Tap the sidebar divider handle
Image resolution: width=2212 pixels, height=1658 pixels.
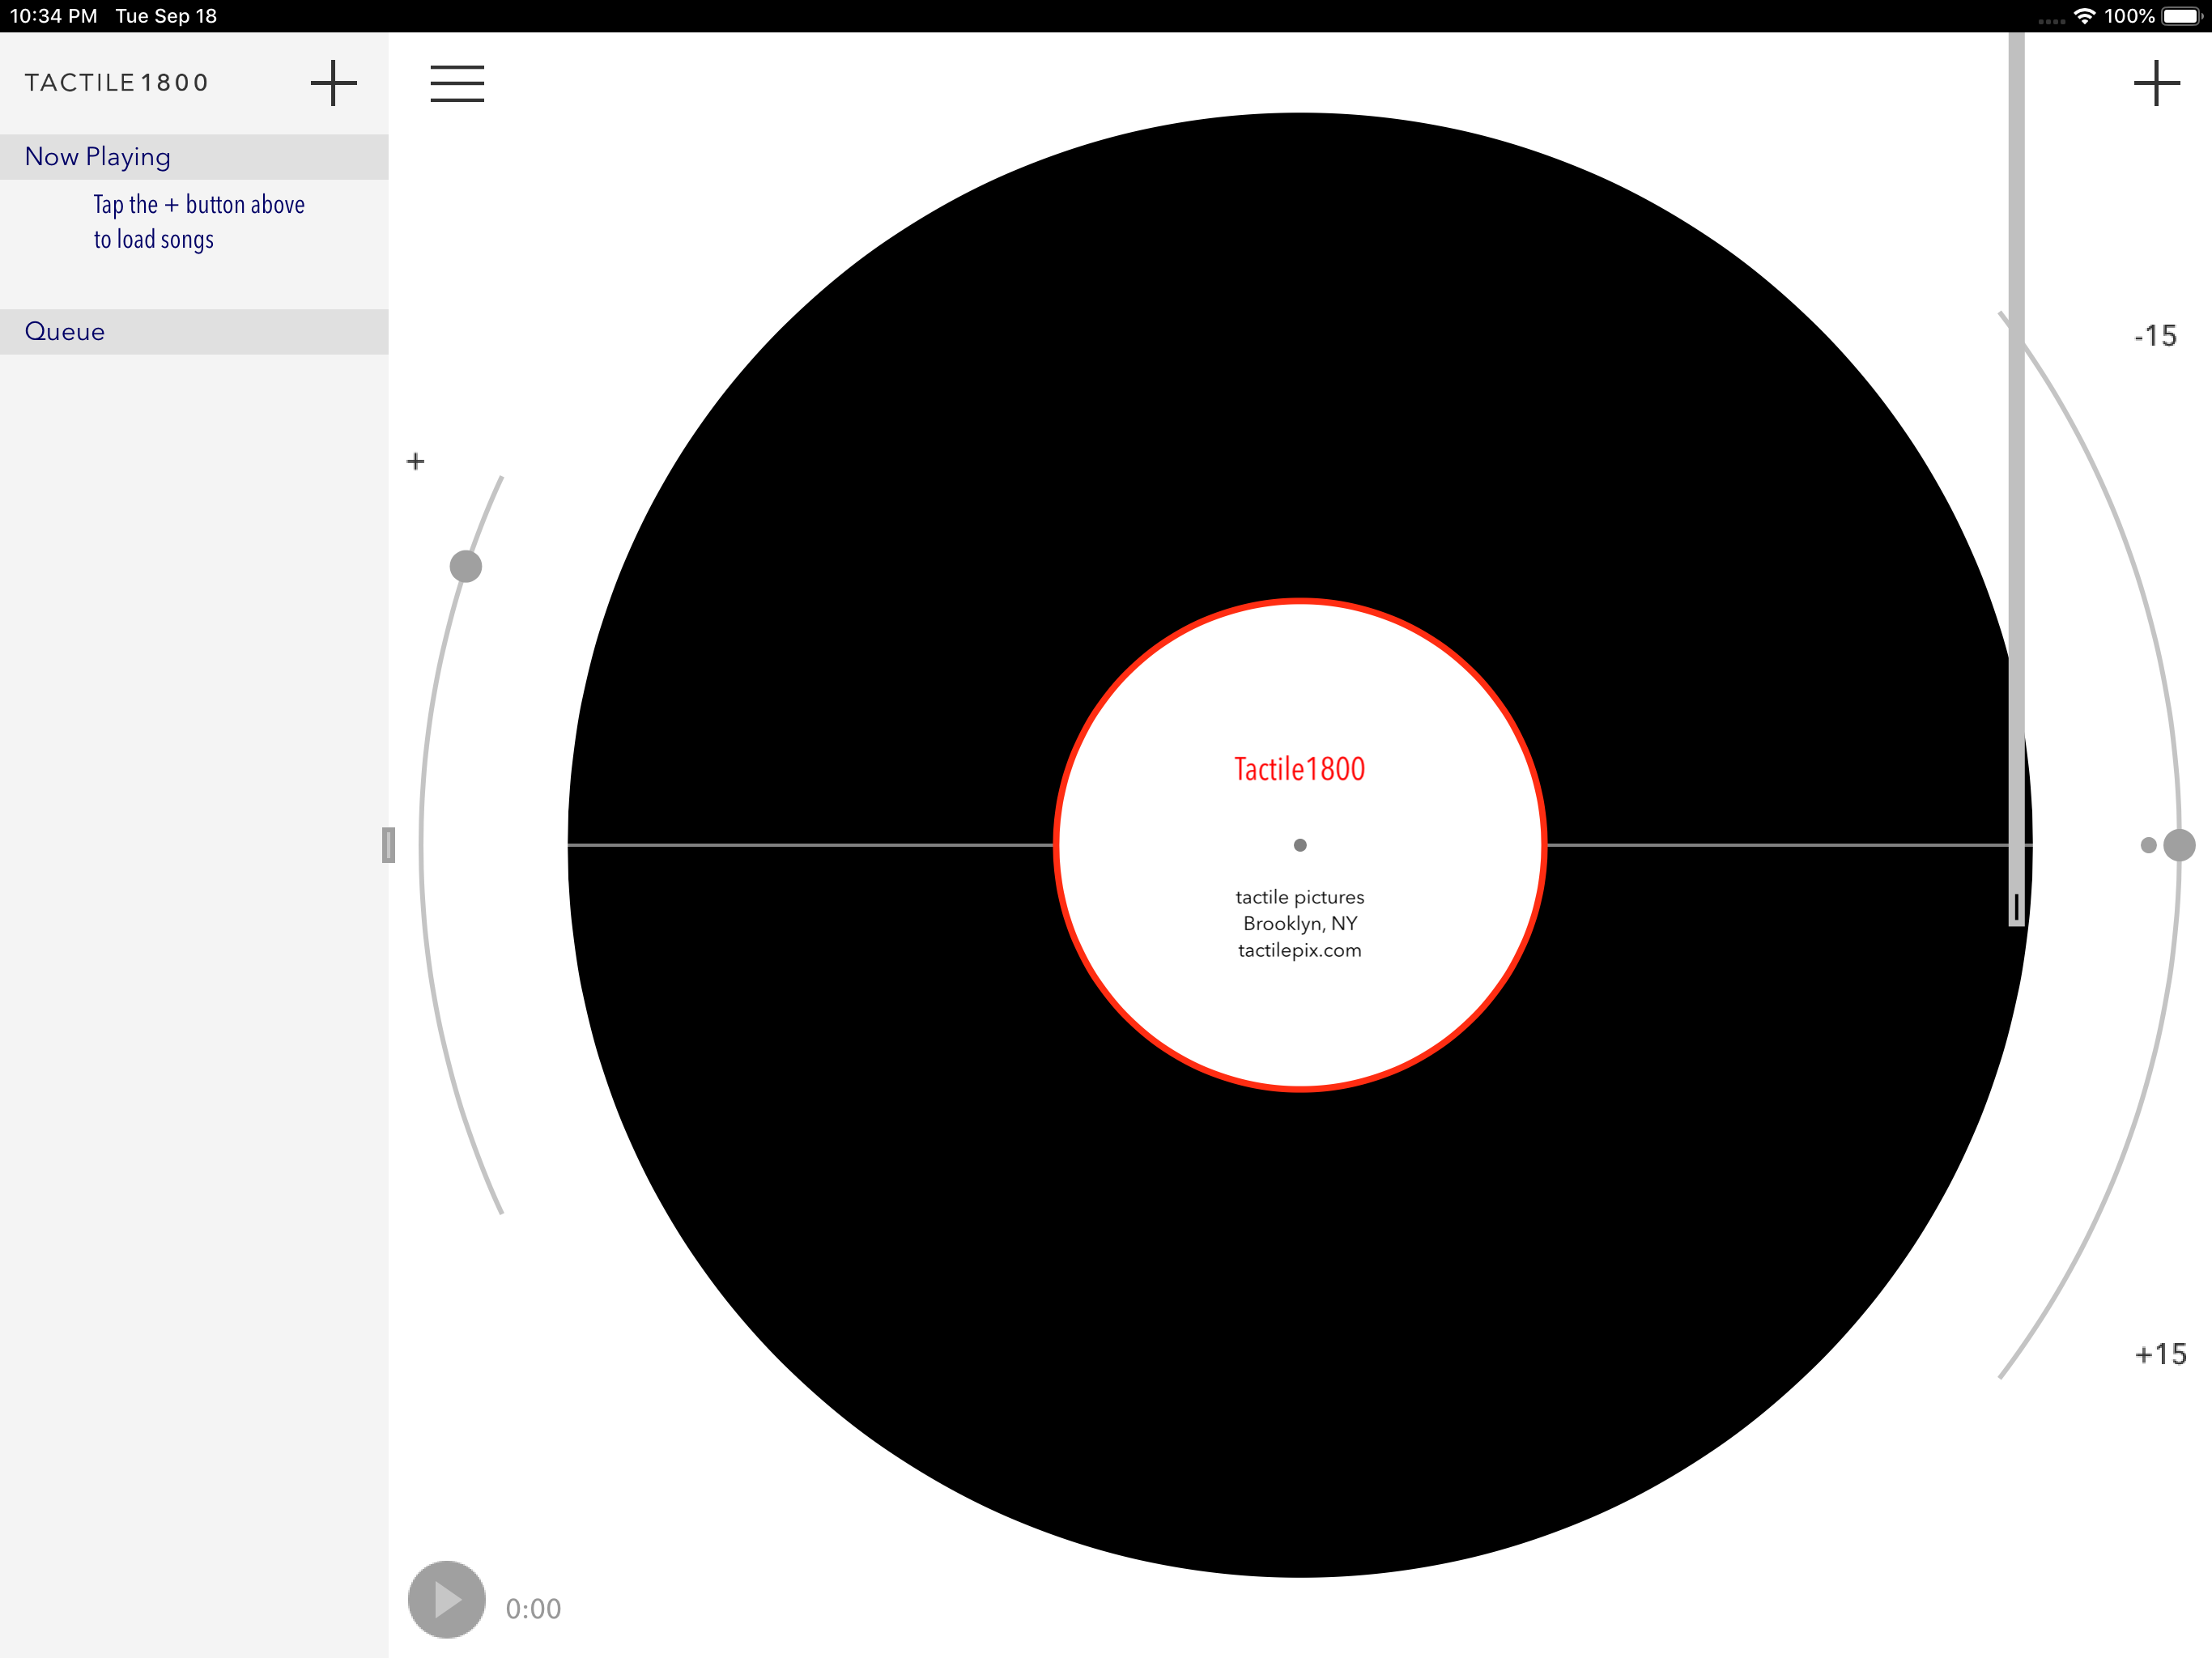389,845
